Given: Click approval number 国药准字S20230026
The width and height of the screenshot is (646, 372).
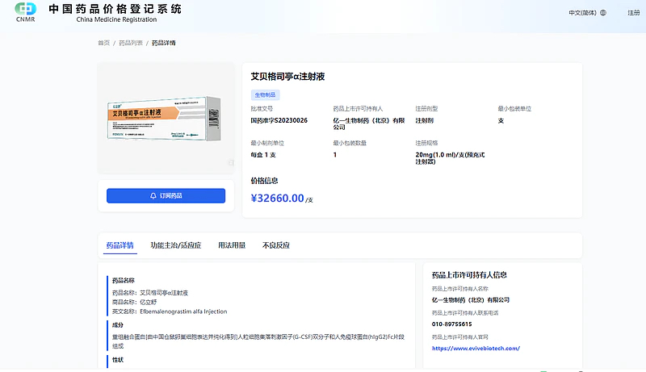Looking at the screenshot, I should click(x=279, y=120).
